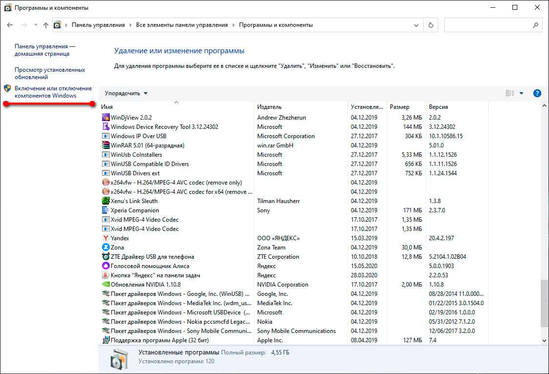Viewport: 549px width, 374px height.
Task: Click the Xenu's Link Sleuth icon
Action: (x=106, y=201)
